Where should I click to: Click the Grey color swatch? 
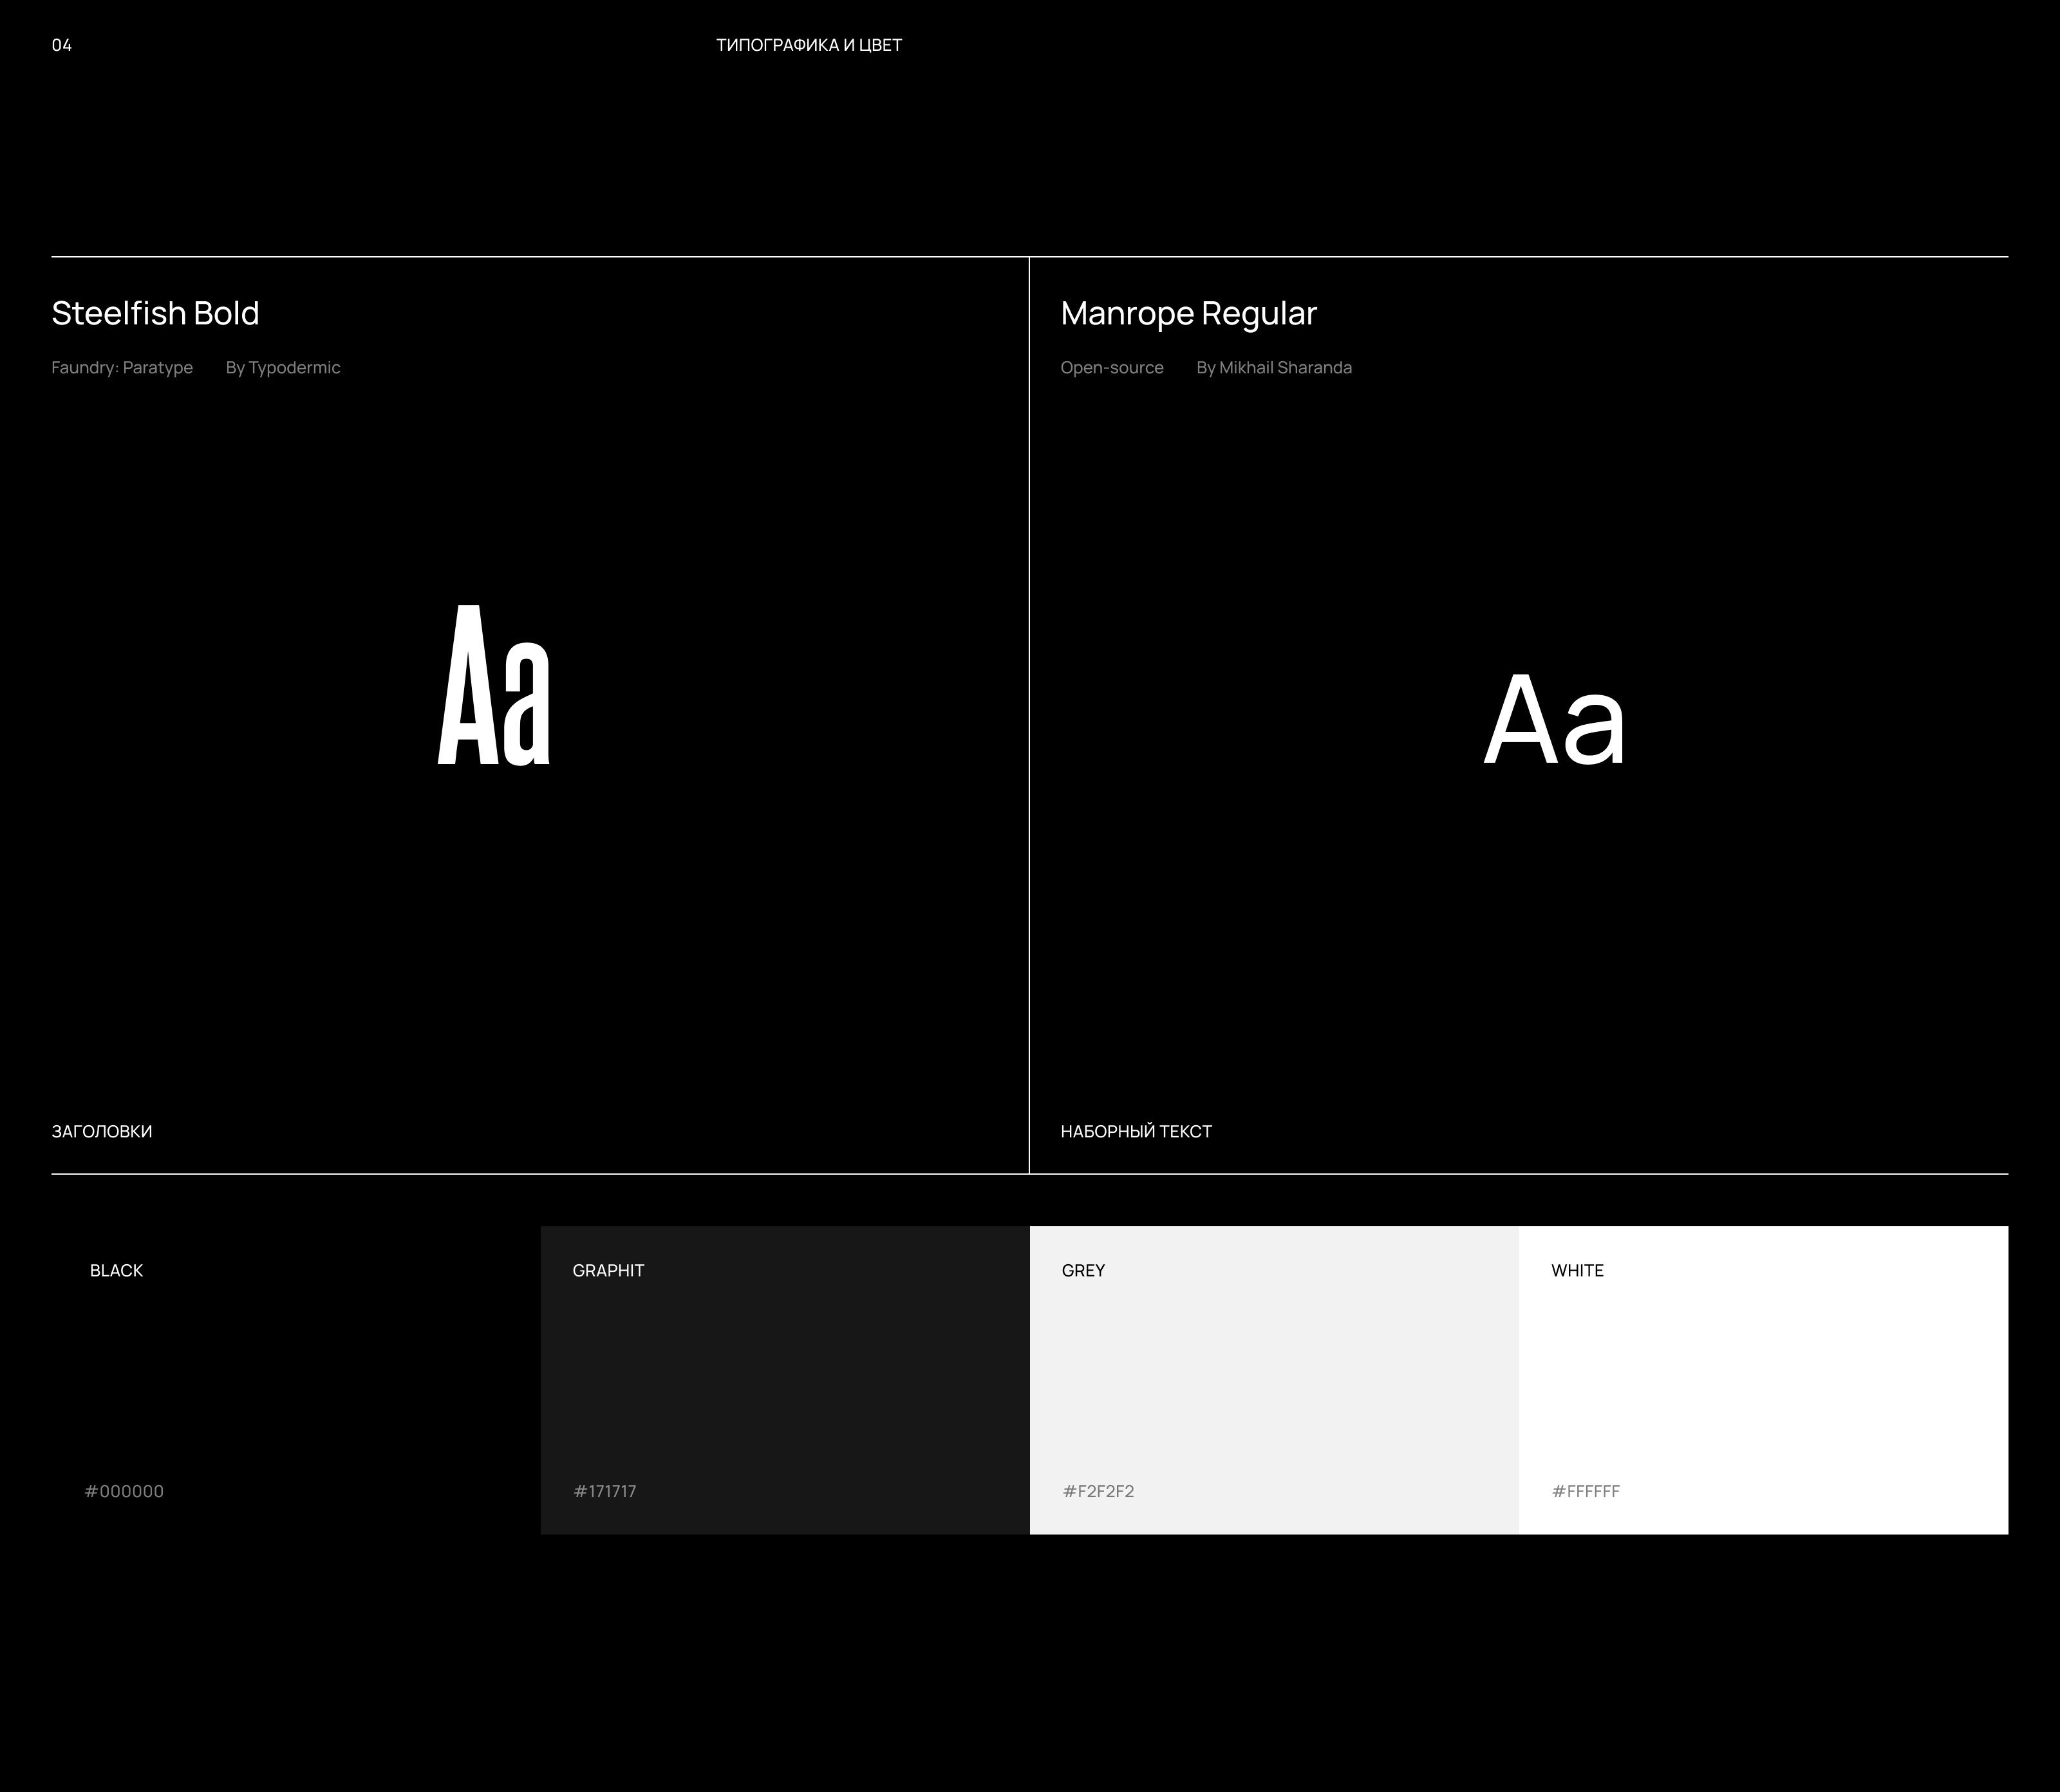(1274, 1380)
